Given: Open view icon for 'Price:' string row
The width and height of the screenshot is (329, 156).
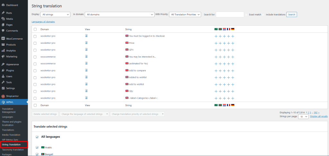Looking at the screenshot, I should click(86, 43).
